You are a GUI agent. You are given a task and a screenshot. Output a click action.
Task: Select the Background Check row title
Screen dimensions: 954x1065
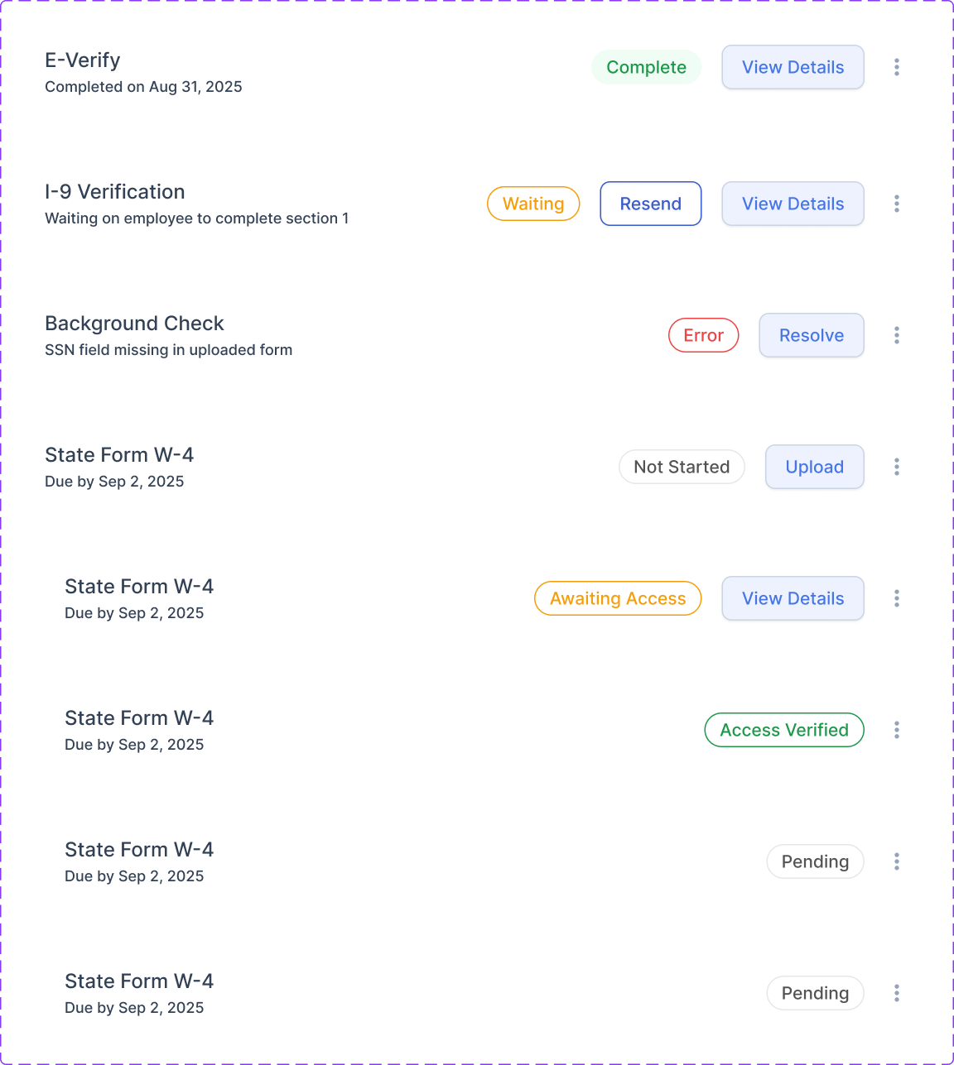[x=134, y=324]
